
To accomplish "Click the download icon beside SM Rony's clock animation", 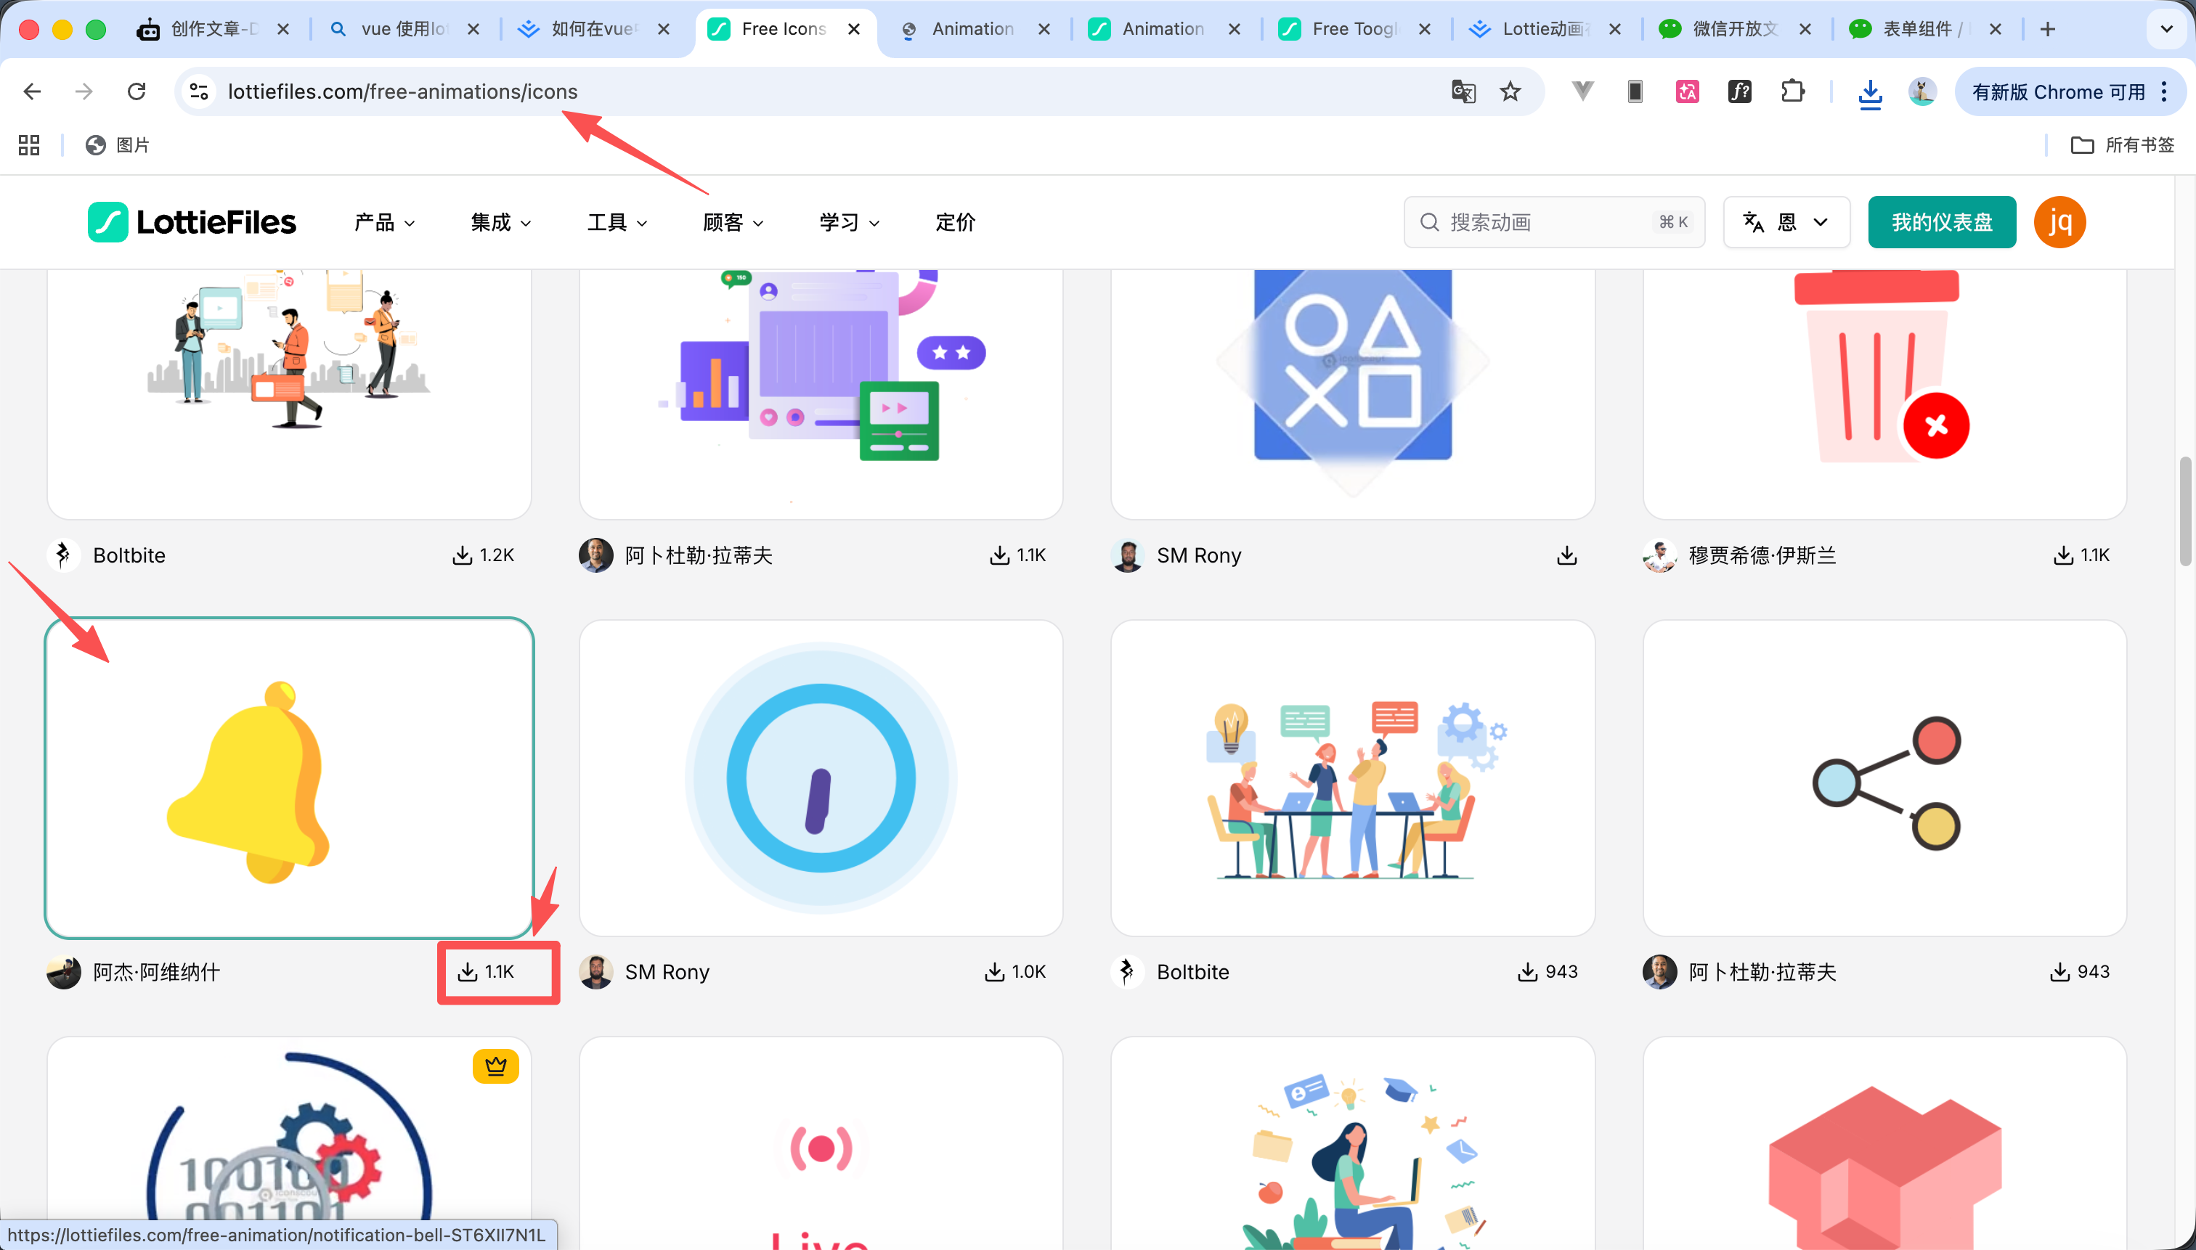I will 996,972.
